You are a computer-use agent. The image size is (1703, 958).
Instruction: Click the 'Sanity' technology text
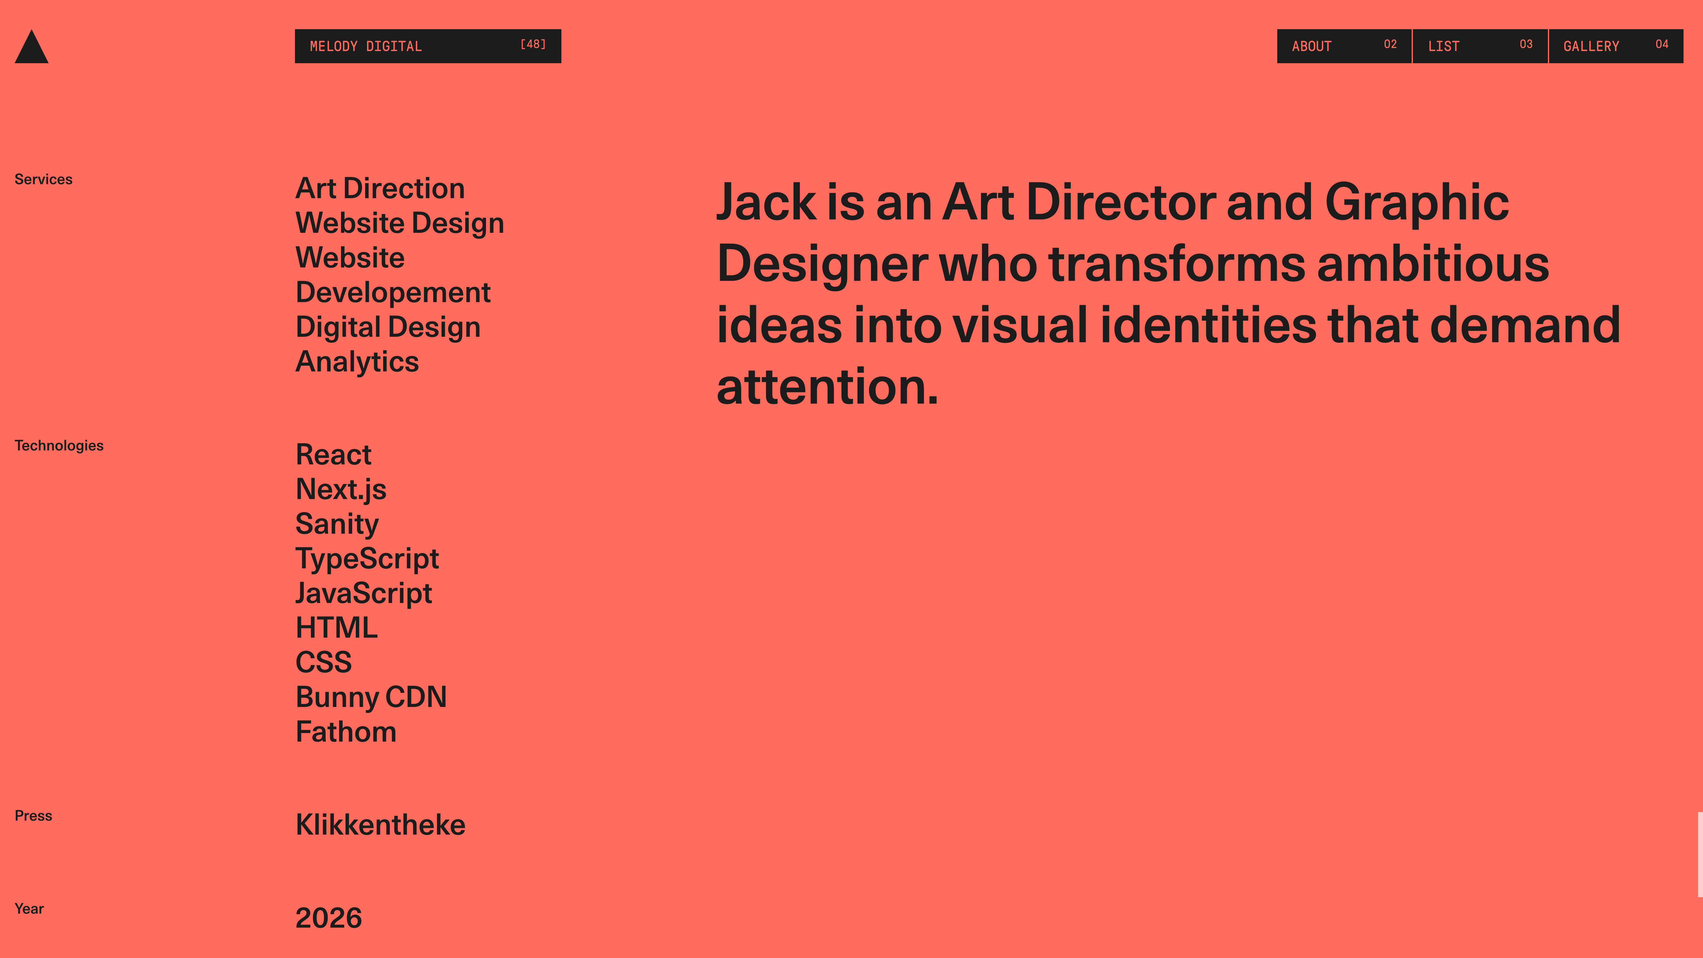click(x=337, y=525)
